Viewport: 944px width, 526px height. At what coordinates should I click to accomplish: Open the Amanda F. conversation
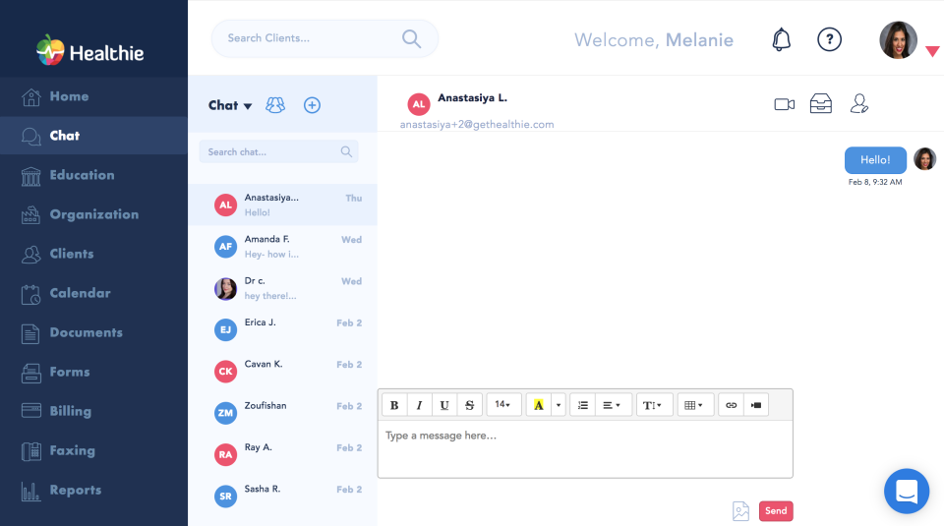(282, 246)
